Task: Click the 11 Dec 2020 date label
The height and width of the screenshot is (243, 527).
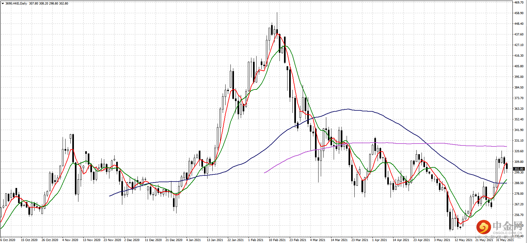Action: 153,240
